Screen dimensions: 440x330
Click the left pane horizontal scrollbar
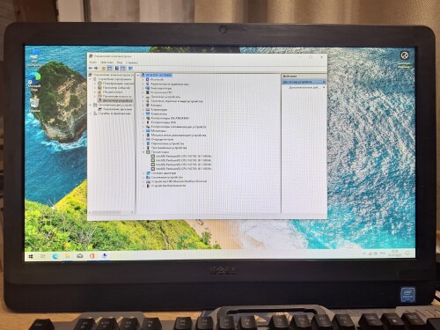112,212
